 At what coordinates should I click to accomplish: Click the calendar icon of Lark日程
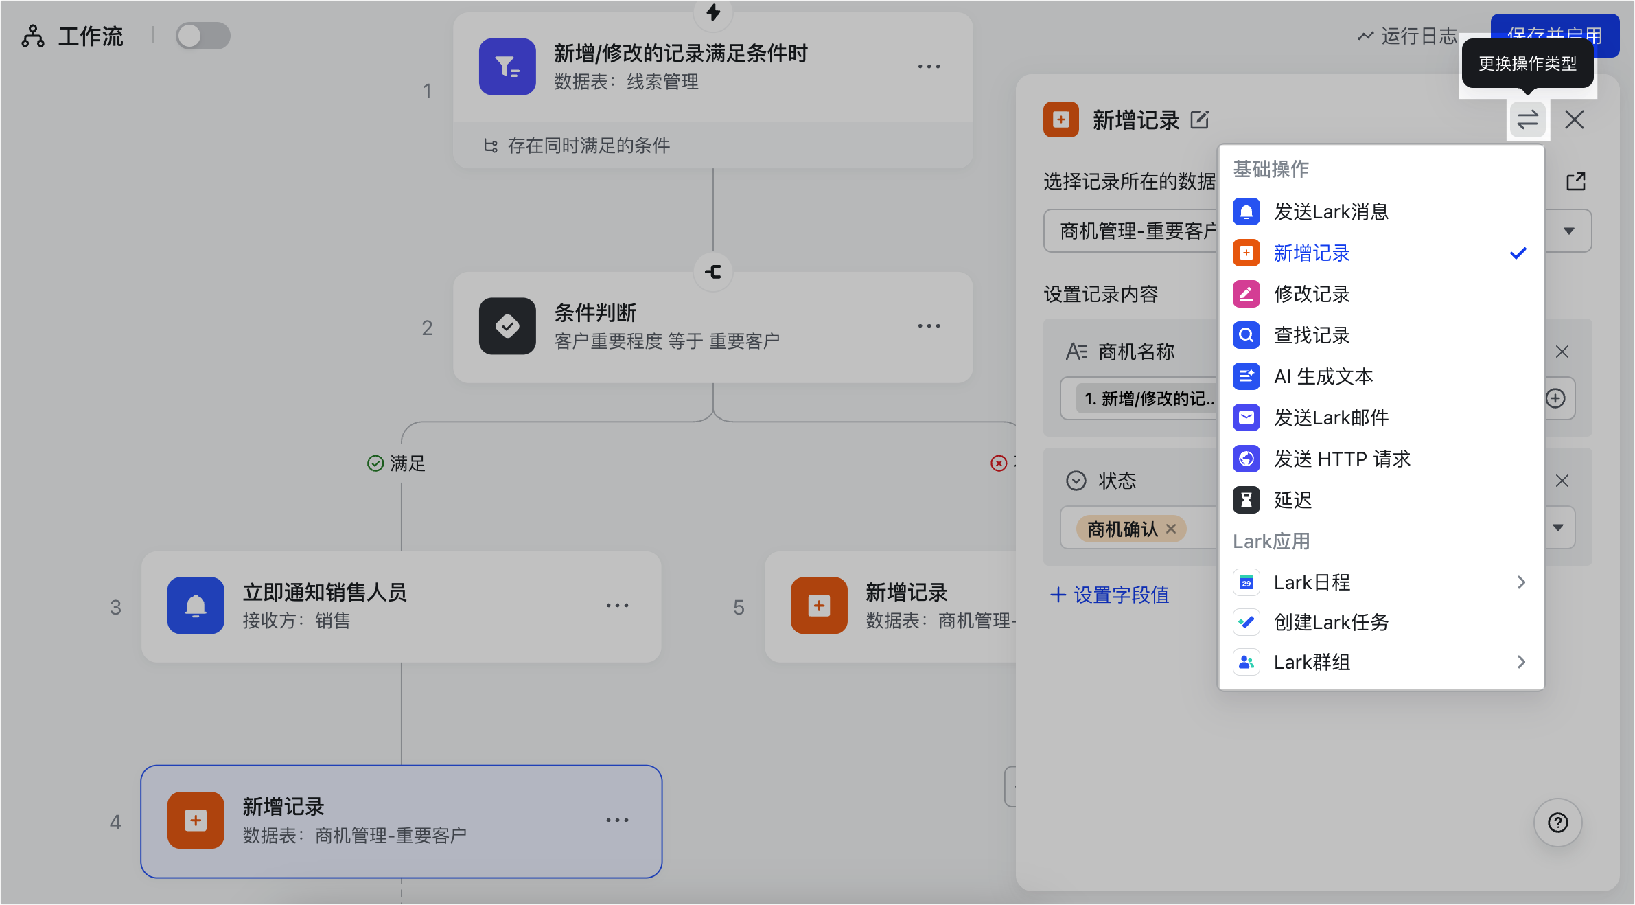(x=1246, y=582)
